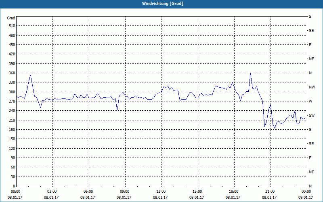Screen dimensions: 323x202
Task: Click the 21:00 time label
Action: [270, 191]
